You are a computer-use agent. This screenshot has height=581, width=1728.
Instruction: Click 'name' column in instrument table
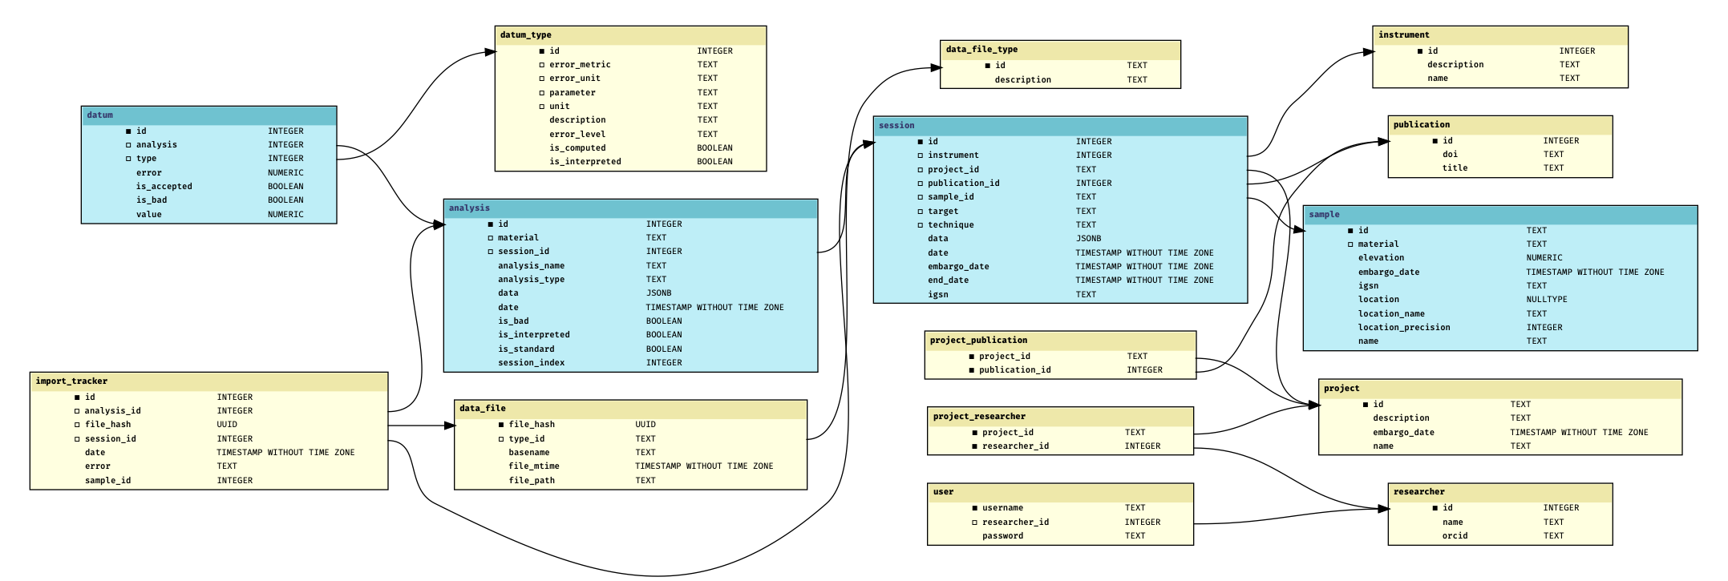point(1438,79)
